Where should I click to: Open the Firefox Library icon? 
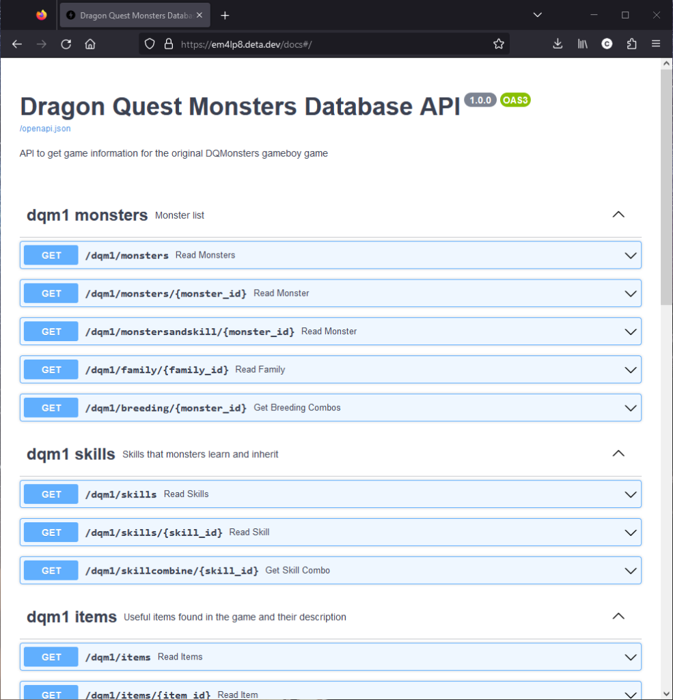tap(582, 43)
